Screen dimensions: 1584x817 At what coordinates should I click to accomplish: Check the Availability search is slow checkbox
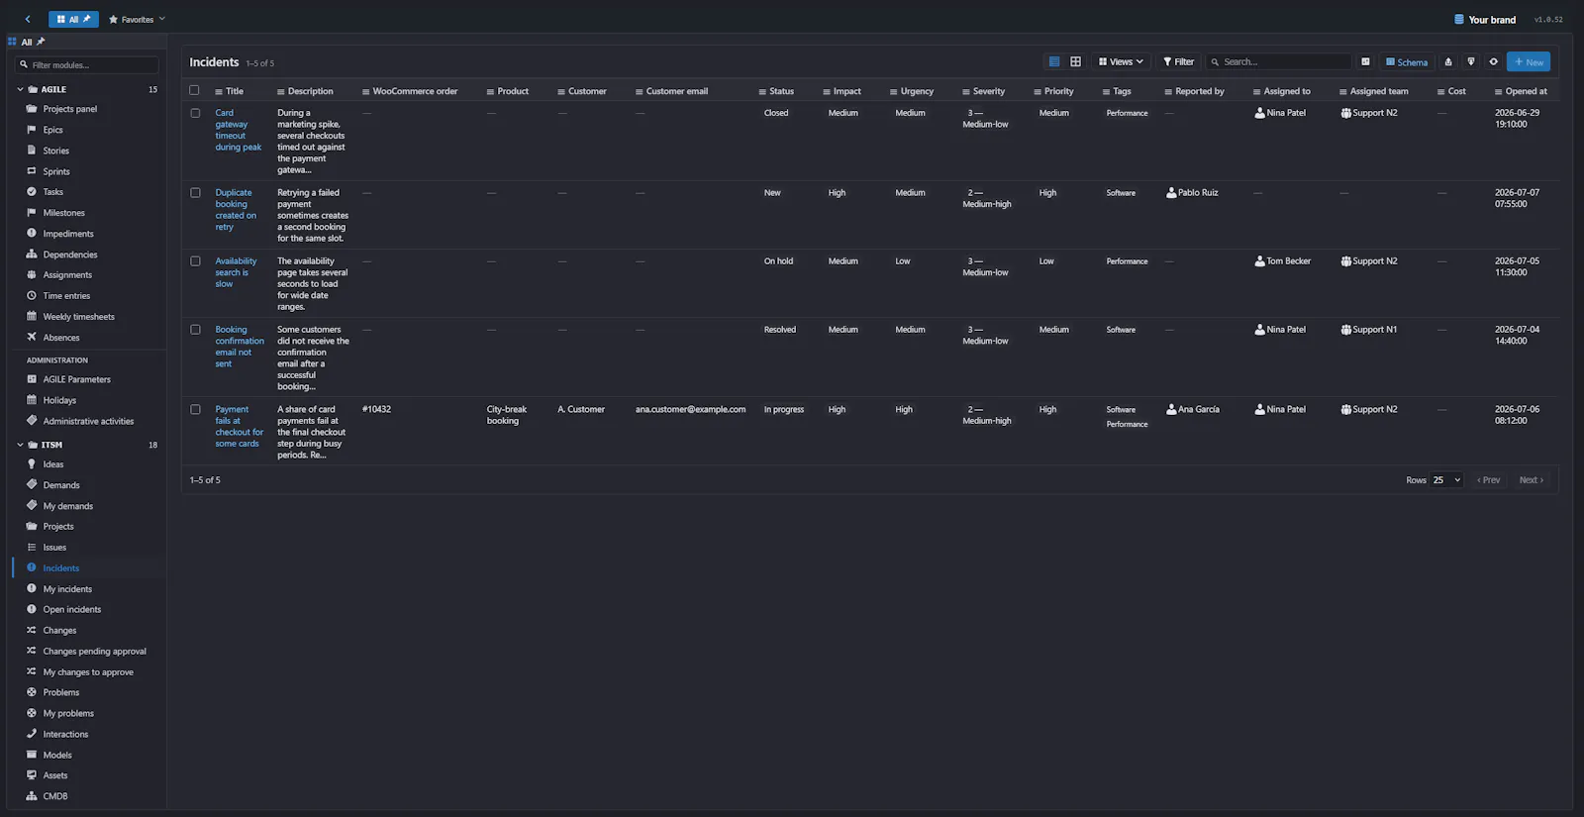(195, 261)
